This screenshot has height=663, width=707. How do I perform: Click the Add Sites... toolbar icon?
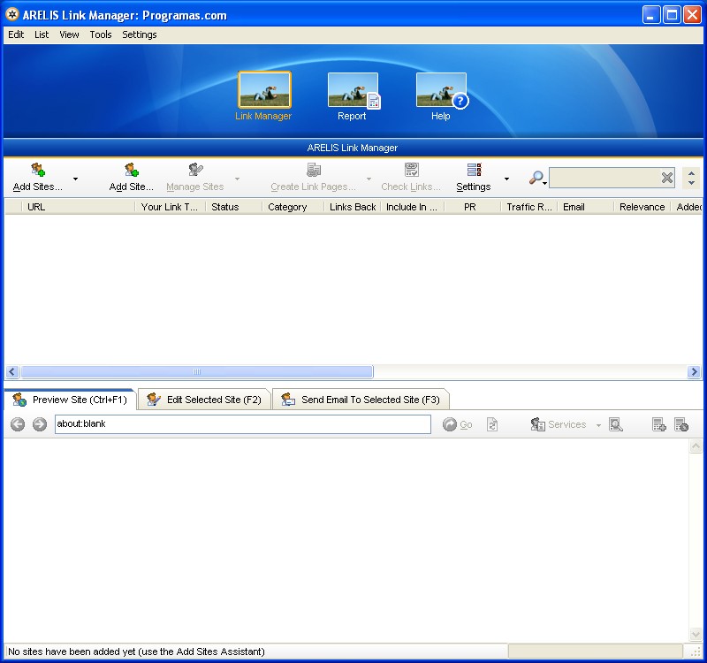pos(38,170)
